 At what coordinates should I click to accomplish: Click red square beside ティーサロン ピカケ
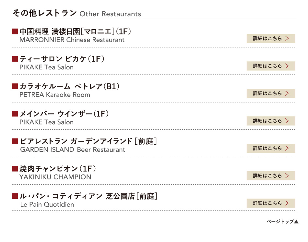(15, 59)
